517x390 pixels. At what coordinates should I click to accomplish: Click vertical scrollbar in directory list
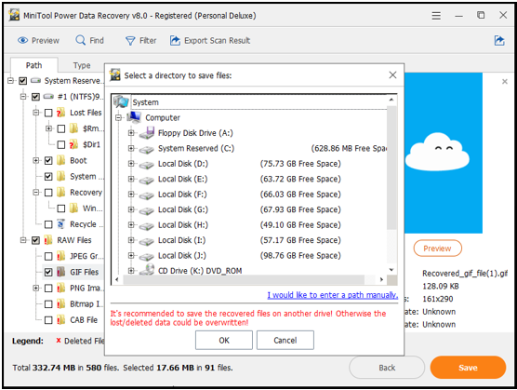pyautogui.click(x=391, y=168)
